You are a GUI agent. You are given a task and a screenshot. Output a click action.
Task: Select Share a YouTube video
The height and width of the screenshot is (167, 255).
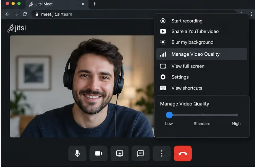[201, 31]
